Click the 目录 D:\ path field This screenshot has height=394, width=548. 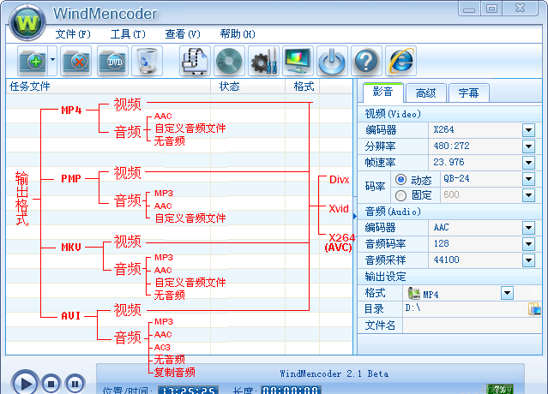tap(465, 309)
